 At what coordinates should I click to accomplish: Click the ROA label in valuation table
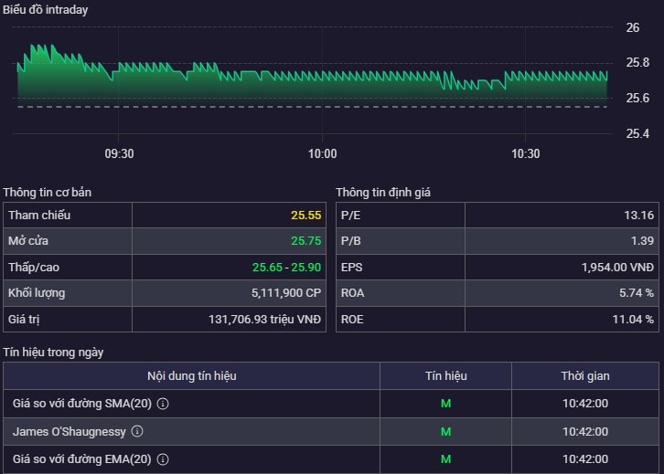click(x=352, y=293)
